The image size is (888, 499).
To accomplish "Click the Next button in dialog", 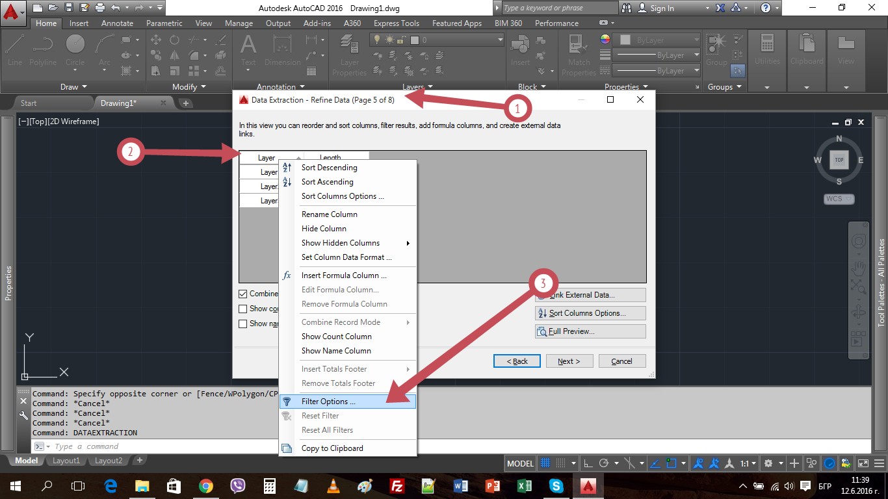I will pos(569,361).
